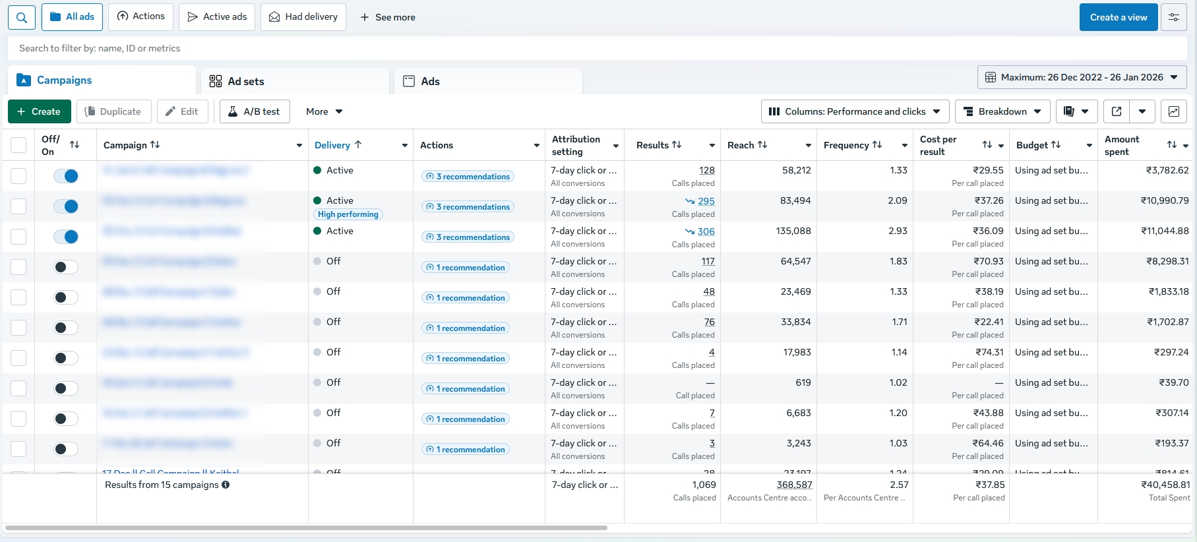
Task: Click the Create a view button
Action: [1119, 17]
